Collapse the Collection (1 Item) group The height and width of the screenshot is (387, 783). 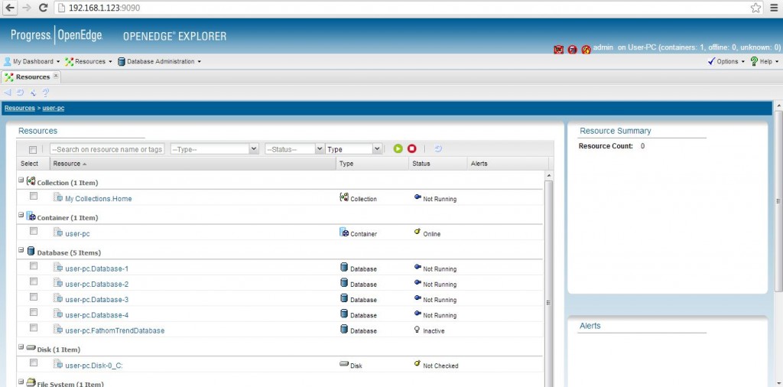(x=21, y=180)
